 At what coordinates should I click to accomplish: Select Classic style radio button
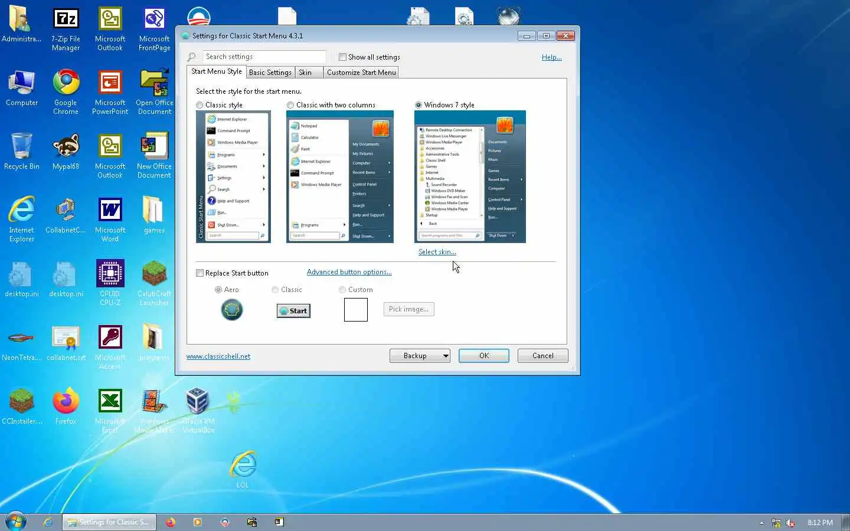click(200, 105)
